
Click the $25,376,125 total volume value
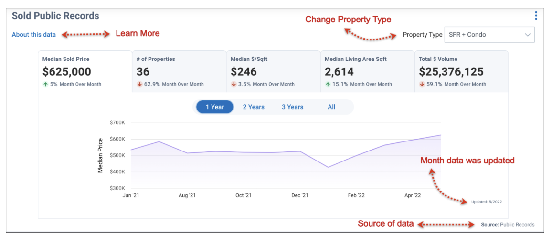click(451, 71)
